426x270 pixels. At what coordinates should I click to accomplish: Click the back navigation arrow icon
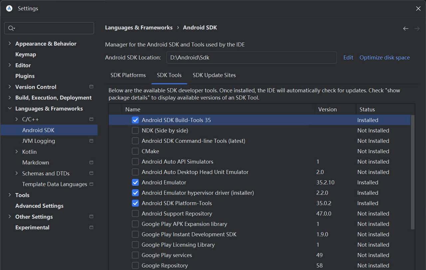pos(405,29)
